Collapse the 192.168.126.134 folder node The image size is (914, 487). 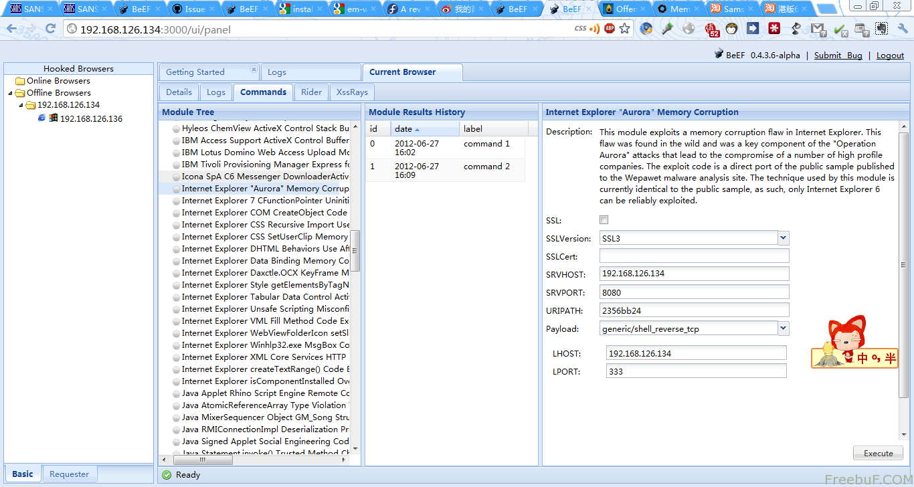(21, 105)
